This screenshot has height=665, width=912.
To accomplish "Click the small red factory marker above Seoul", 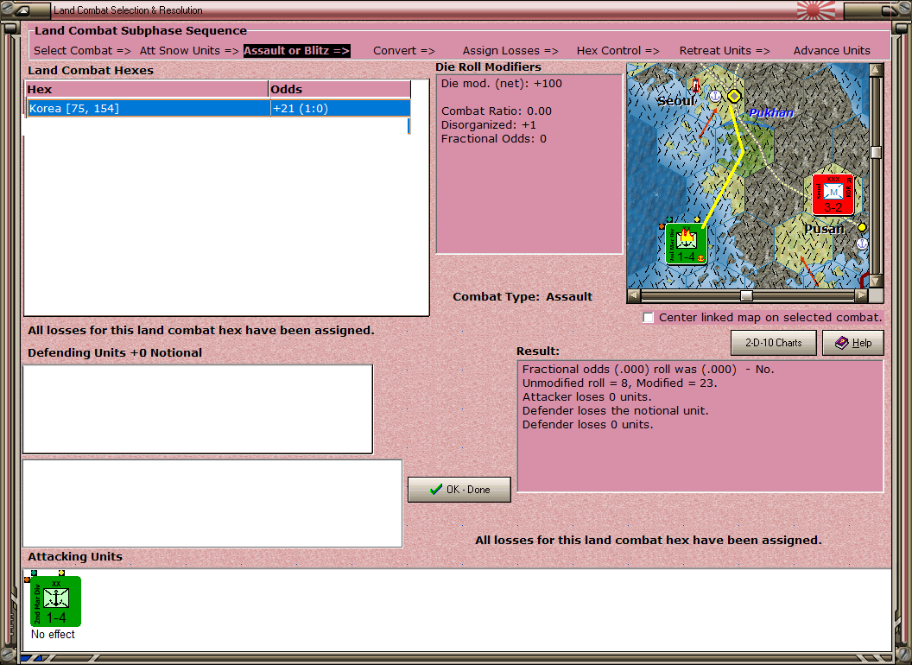I will pos(695,85).
